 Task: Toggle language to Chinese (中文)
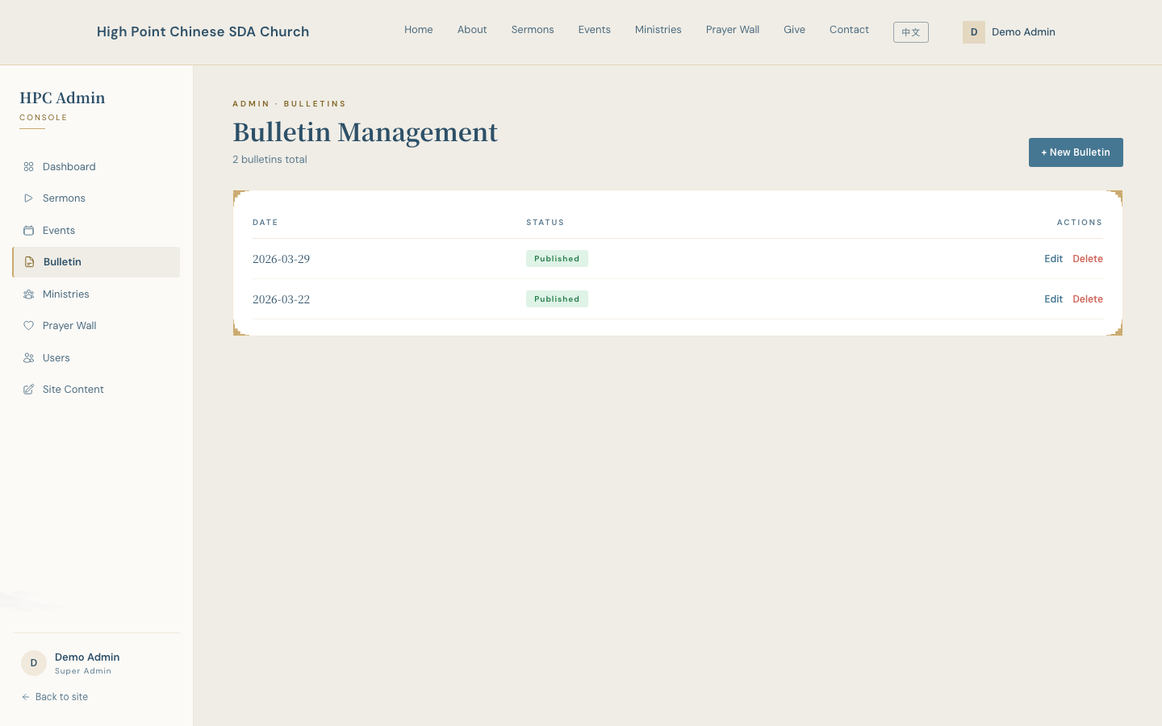coord(911,32)
